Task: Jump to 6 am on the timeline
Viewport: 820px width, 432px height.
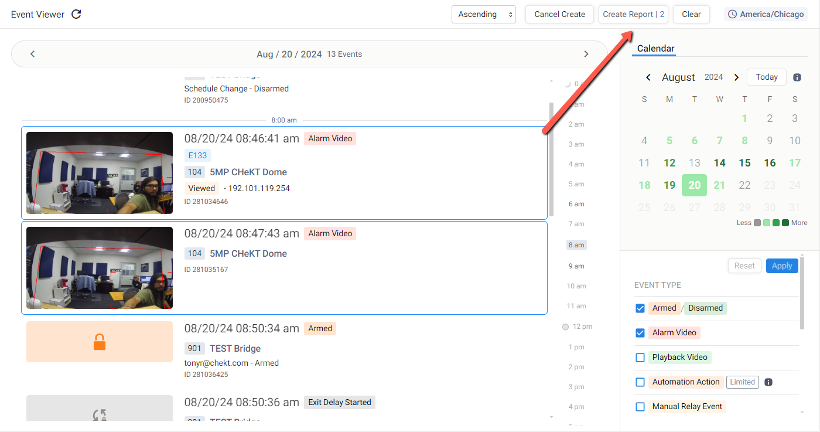Action: [x=576, y=204]
